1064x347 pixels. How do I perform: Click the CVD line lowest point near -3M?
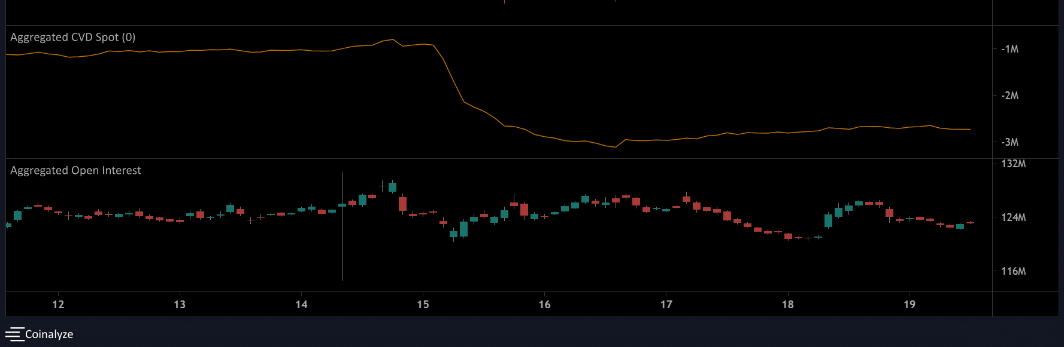[615, 147]
